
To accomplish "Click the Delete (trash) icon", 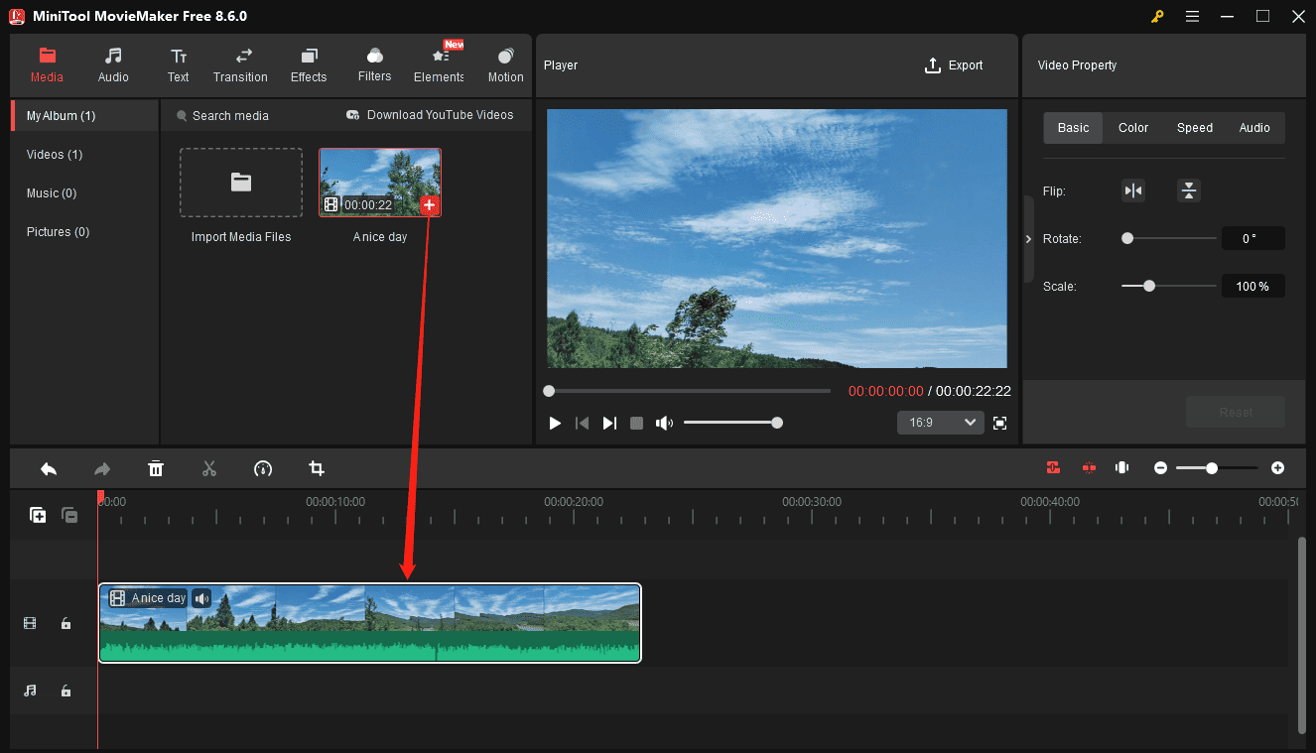I will tap(156, 468).
